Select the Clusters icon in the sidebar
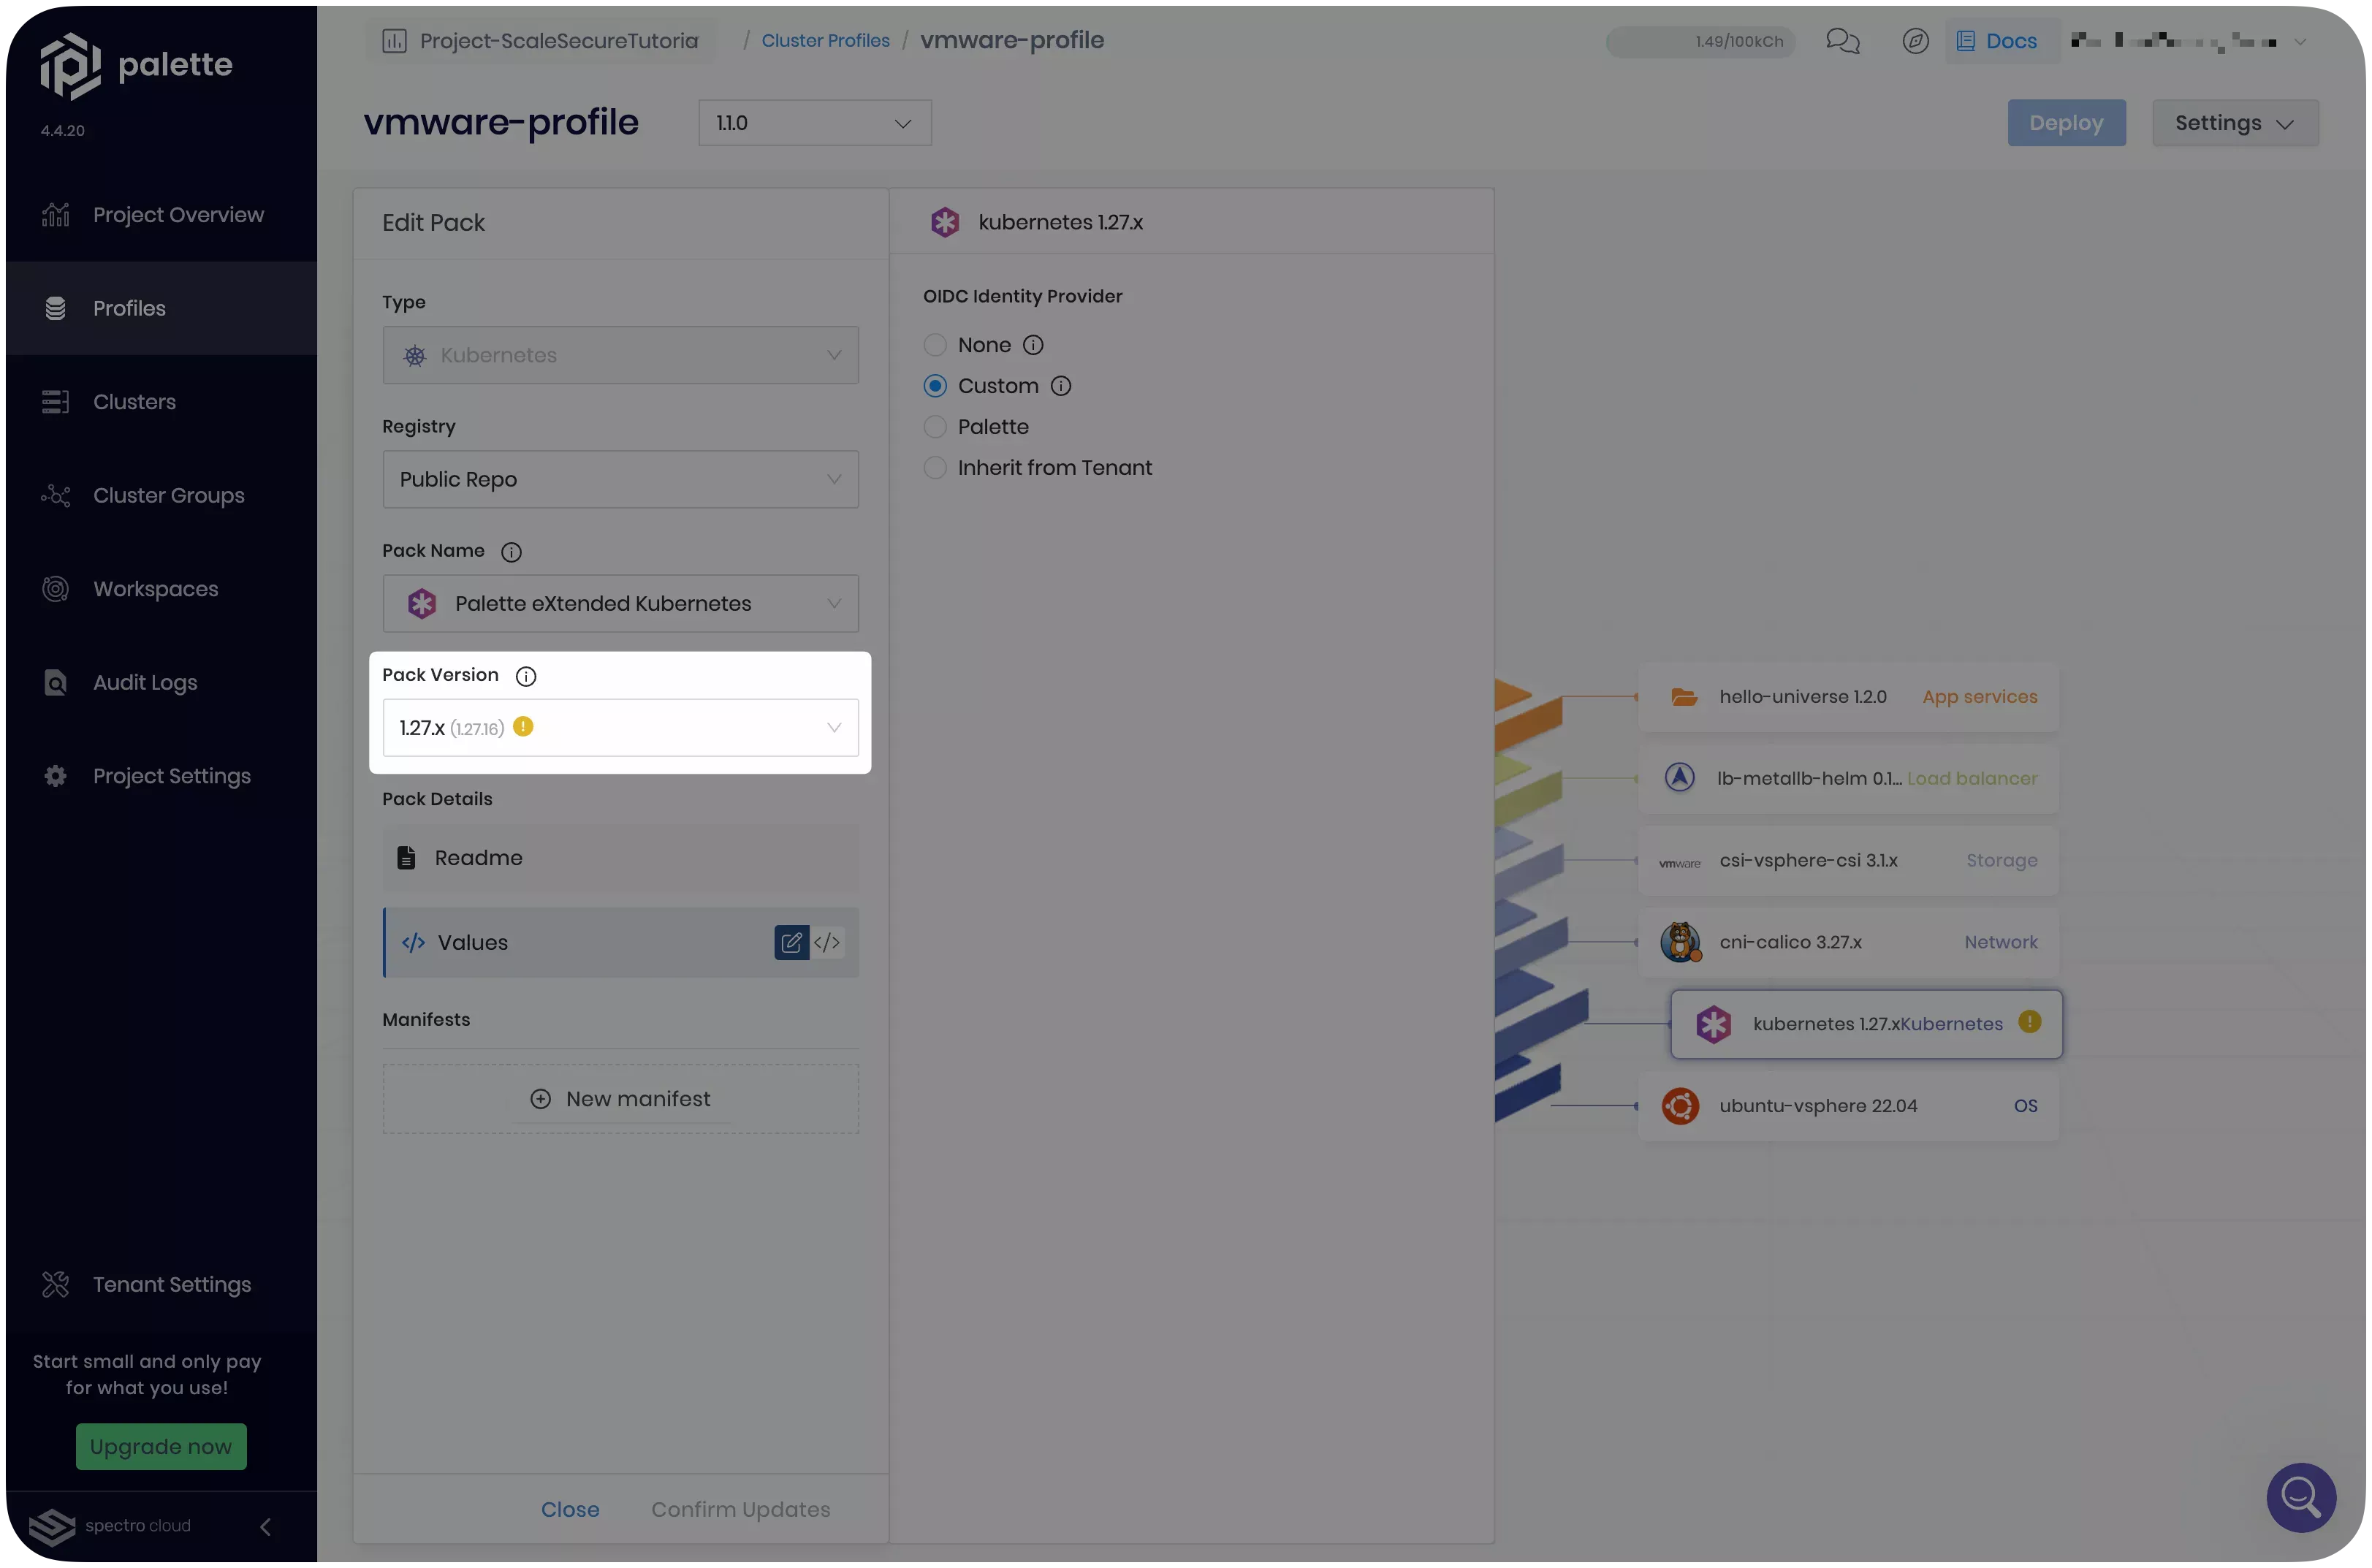2372x1568 pixels. pos(56,401)
